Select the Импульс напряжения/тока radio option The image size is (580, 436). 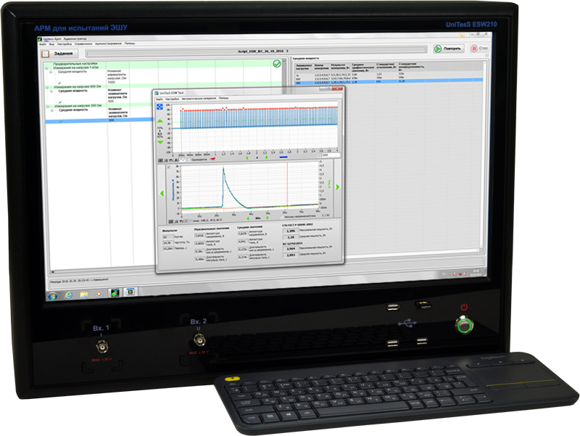click(x=283, y=216)
